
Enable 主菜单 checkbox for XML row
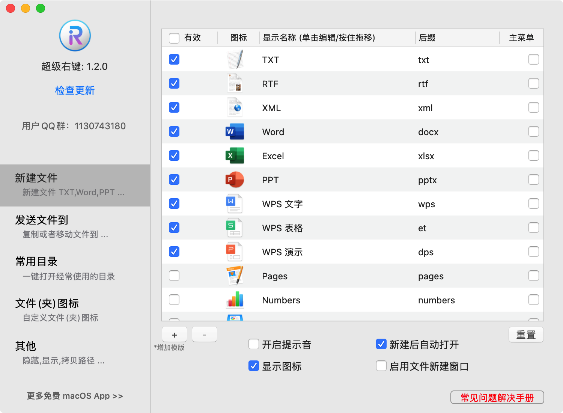[x=534, y=107]
